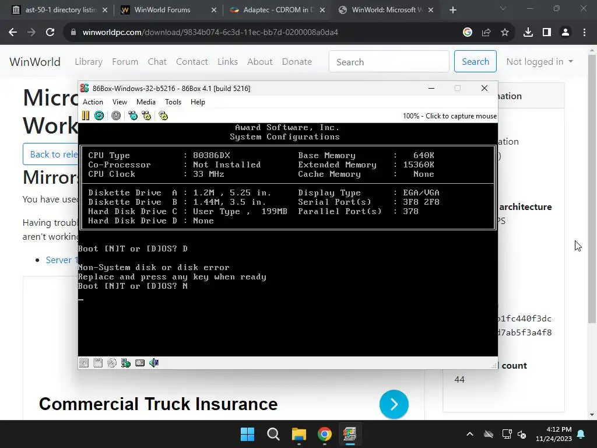Click the sound speaker status icon
Image resolution: width=597 pixels, height=448 pixels.
point(154,363)
